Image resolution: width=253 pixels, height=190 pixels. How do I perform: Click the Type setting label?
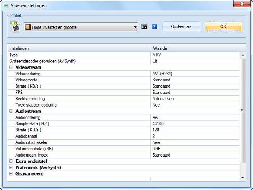14,55
